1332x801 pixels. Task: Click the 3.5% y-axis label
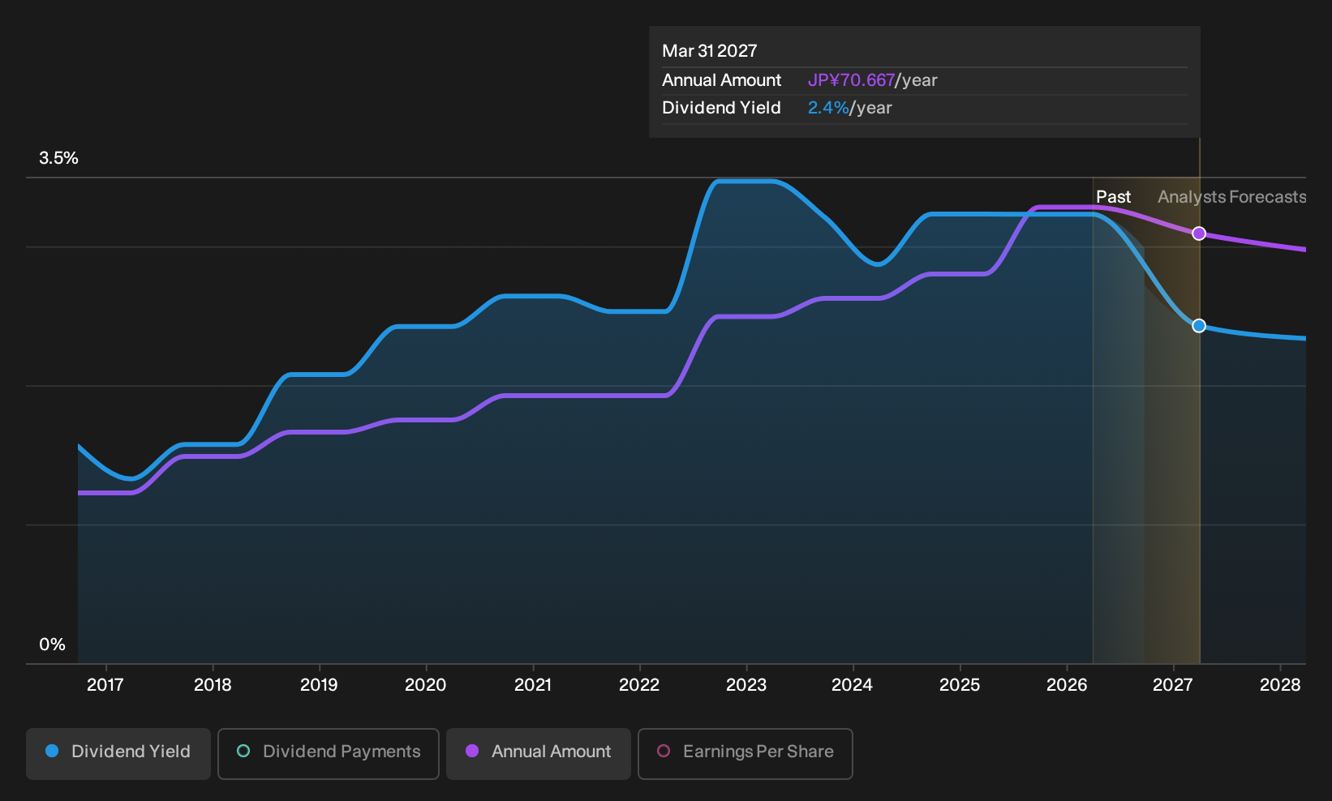58,158
